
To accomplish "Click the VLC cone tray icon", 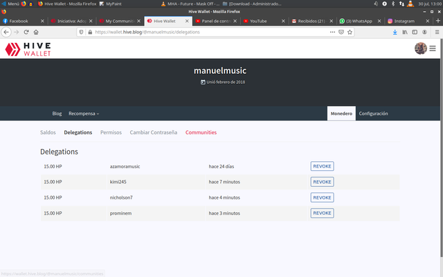I will (410, 4).
